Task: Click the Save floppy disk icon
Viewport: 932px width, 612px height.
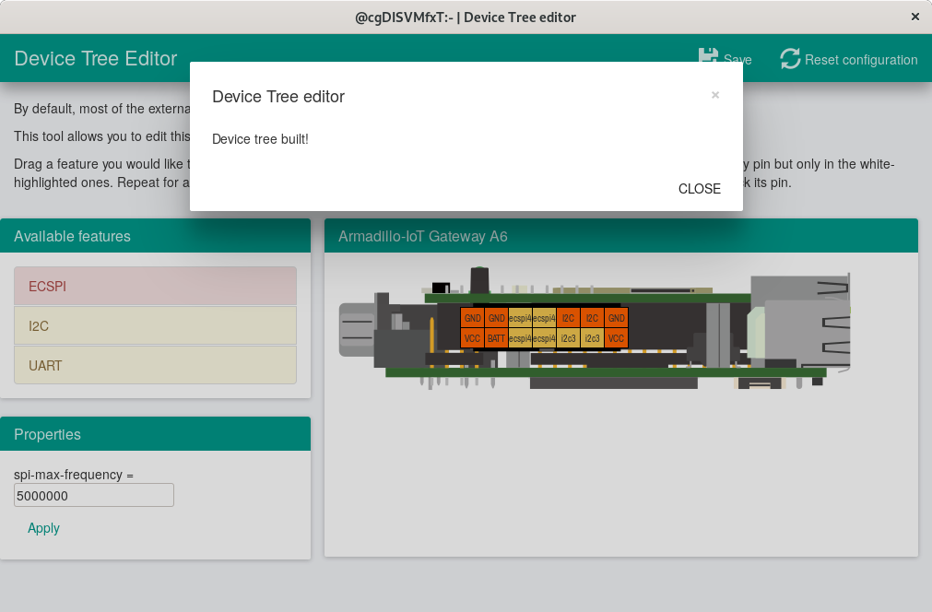Action: click(x=708, y=54)
